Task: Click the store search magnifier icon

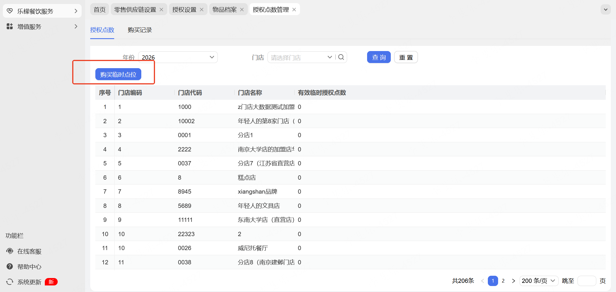Action: [341, 57]
